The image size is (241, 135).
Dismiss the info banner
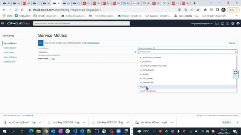[232, 43]
